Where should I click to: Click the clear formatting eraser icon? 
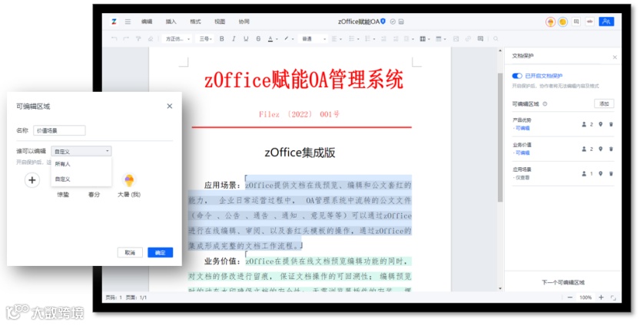(x=151, y=38)
